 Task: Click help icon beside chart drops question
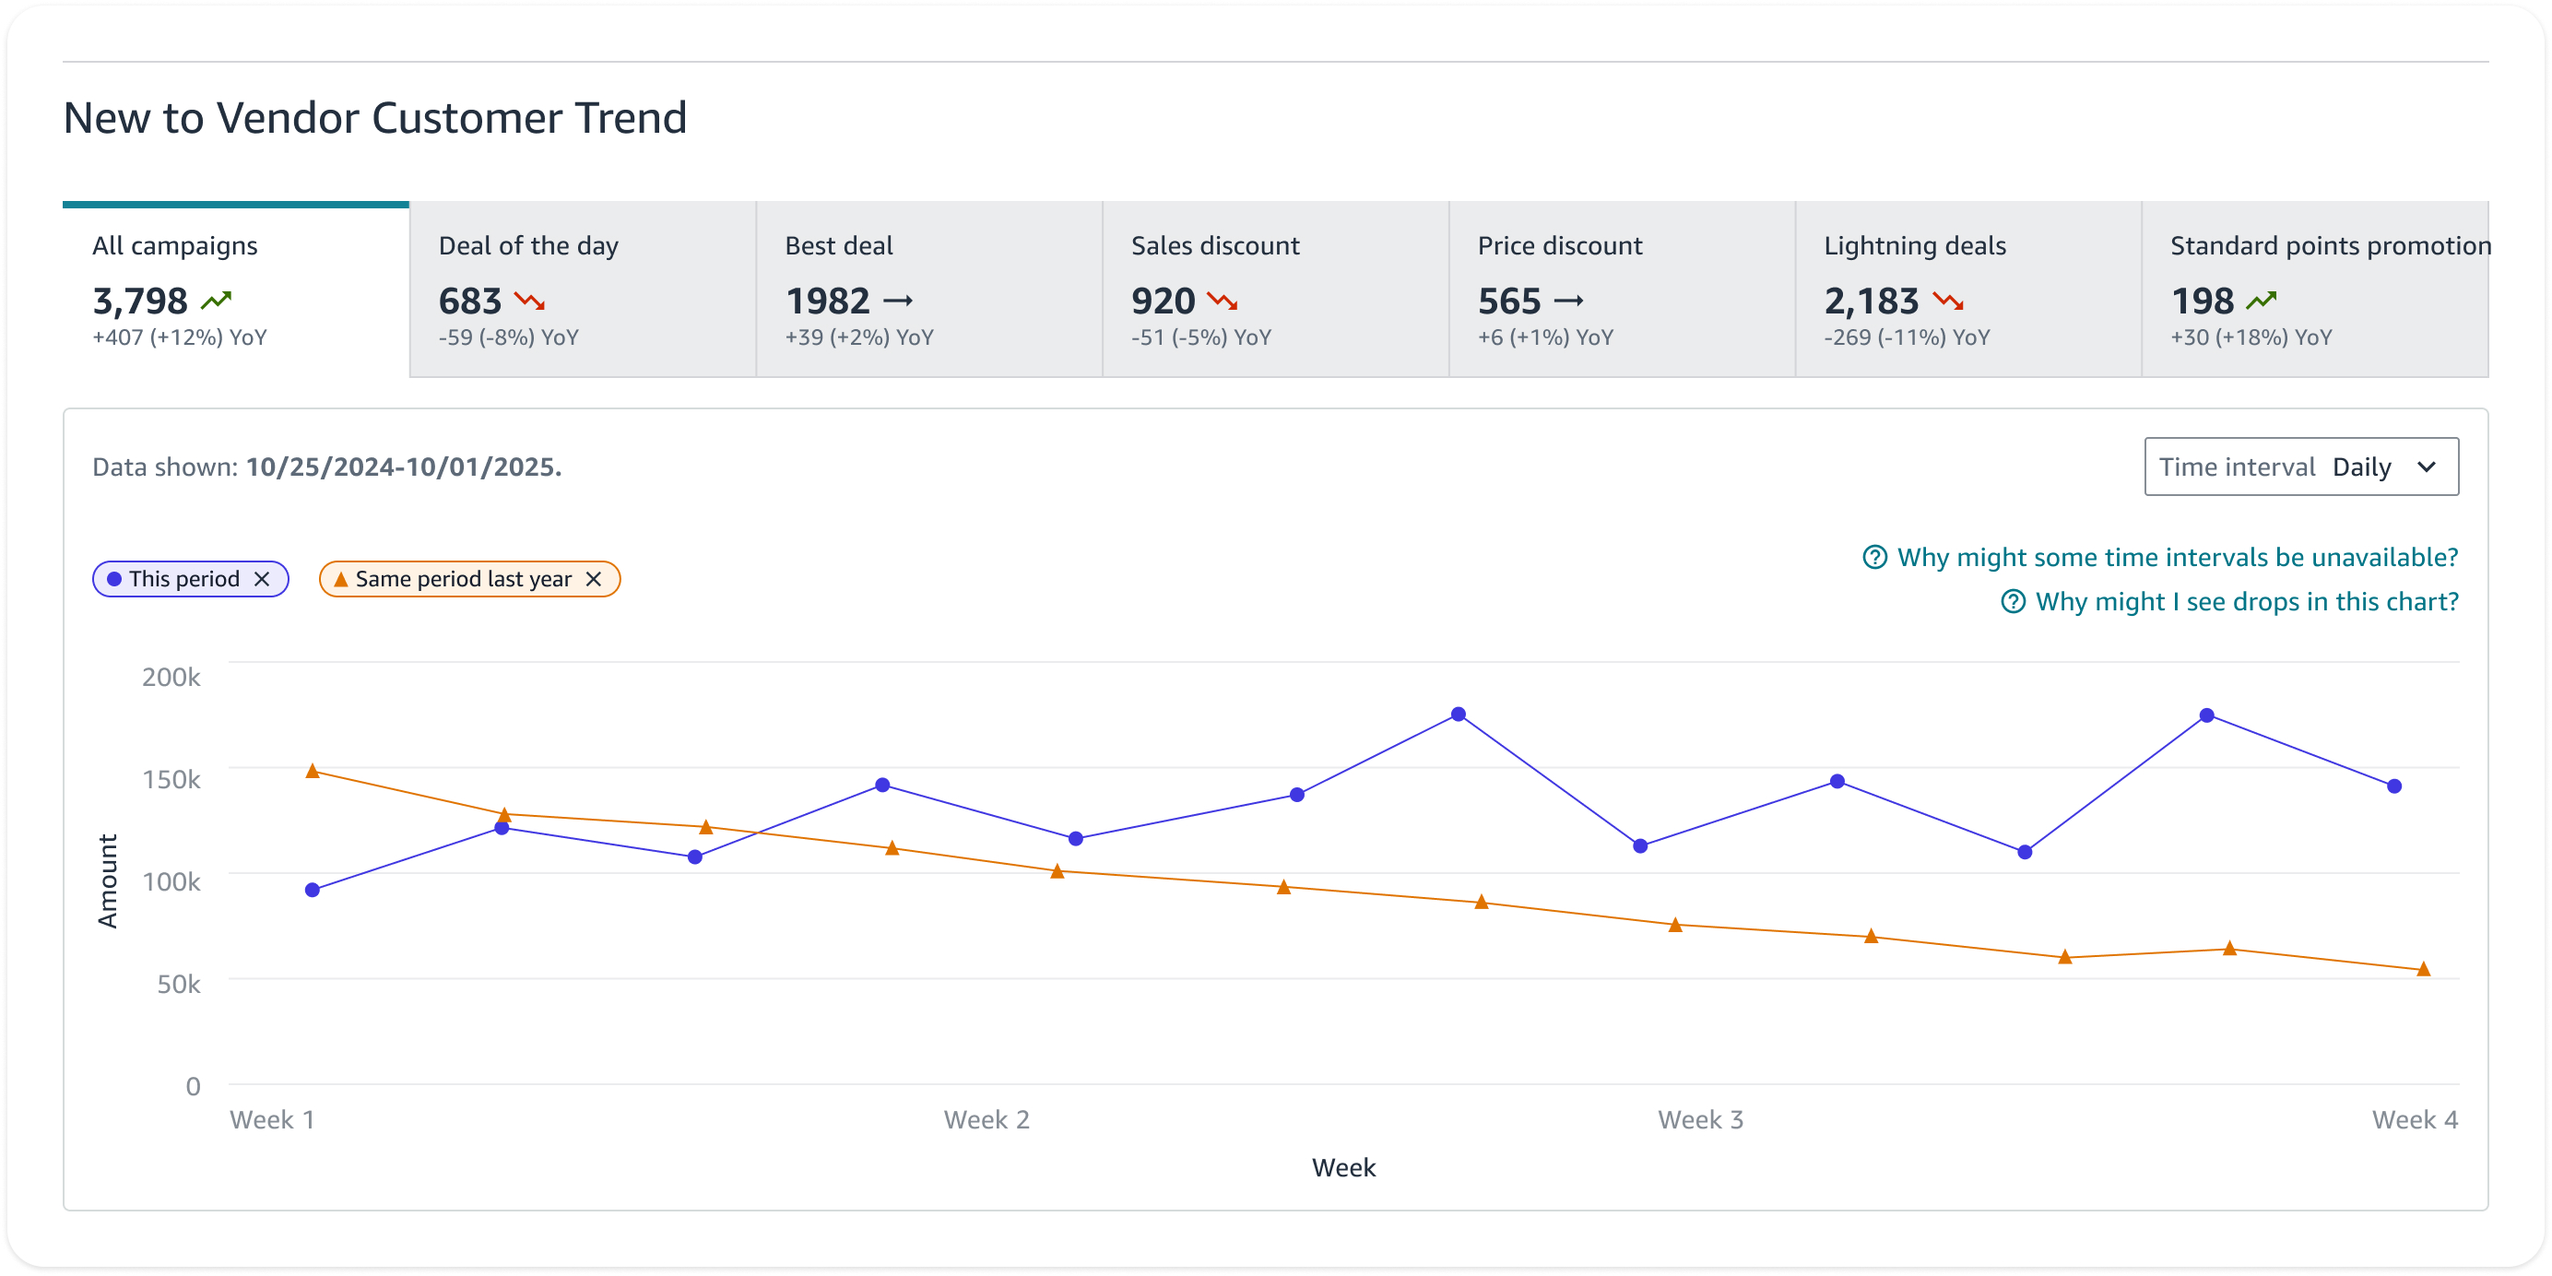pyautogui.click(x=2013, y=601)
